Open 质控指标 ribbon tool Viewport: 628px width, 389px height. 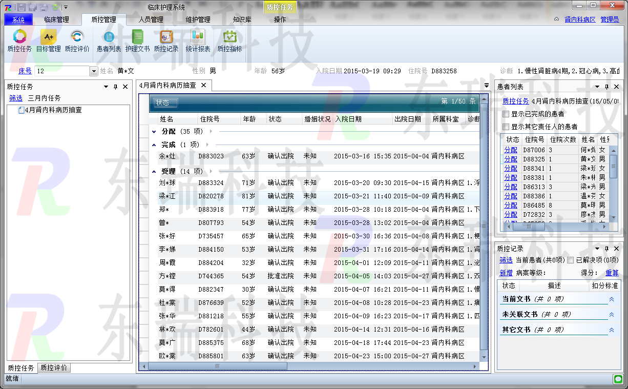(x=229, y=41)
